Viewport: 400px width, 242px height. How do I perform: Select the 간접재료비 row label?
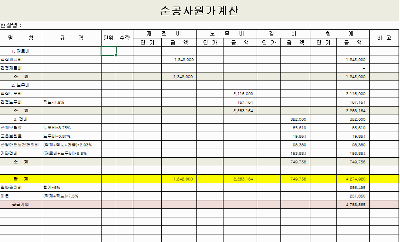coord(11,68)
